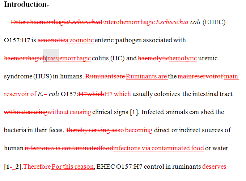
Task: Click the Introduction heading
Action: pyautogui.click(x=25, y=5)
